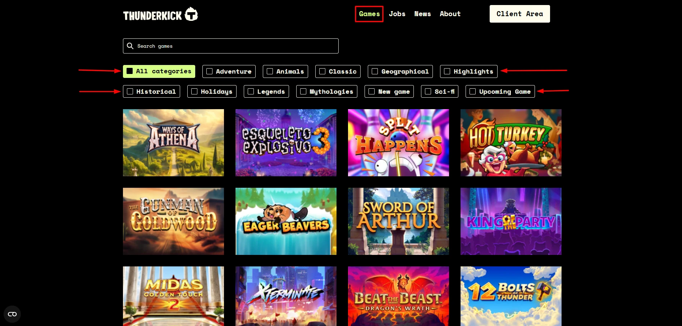The image size is (682, 326).
Task: Open the Ways of Athena game
Action: [x=173, y=143]
